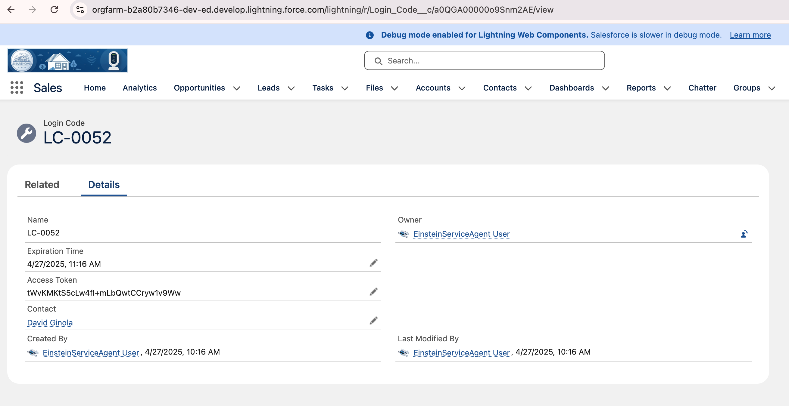
Task: Click the Expiration Time edit pencil icon
Action: tap(373, 263)
